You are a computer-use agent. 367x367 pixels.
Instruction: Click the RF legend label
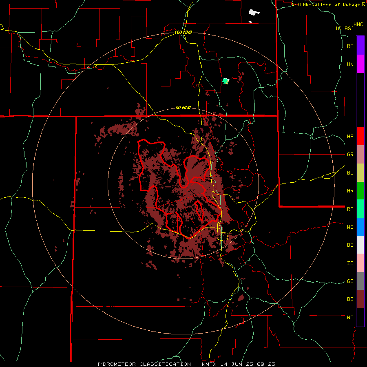tap(350, 46)
